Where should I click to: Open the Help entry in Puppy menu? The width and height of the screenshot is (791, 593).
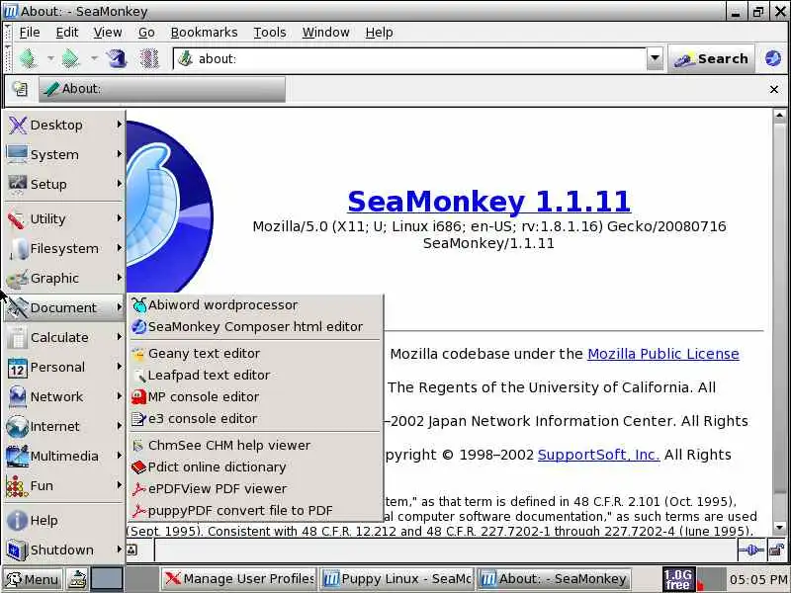coord(64,521)
